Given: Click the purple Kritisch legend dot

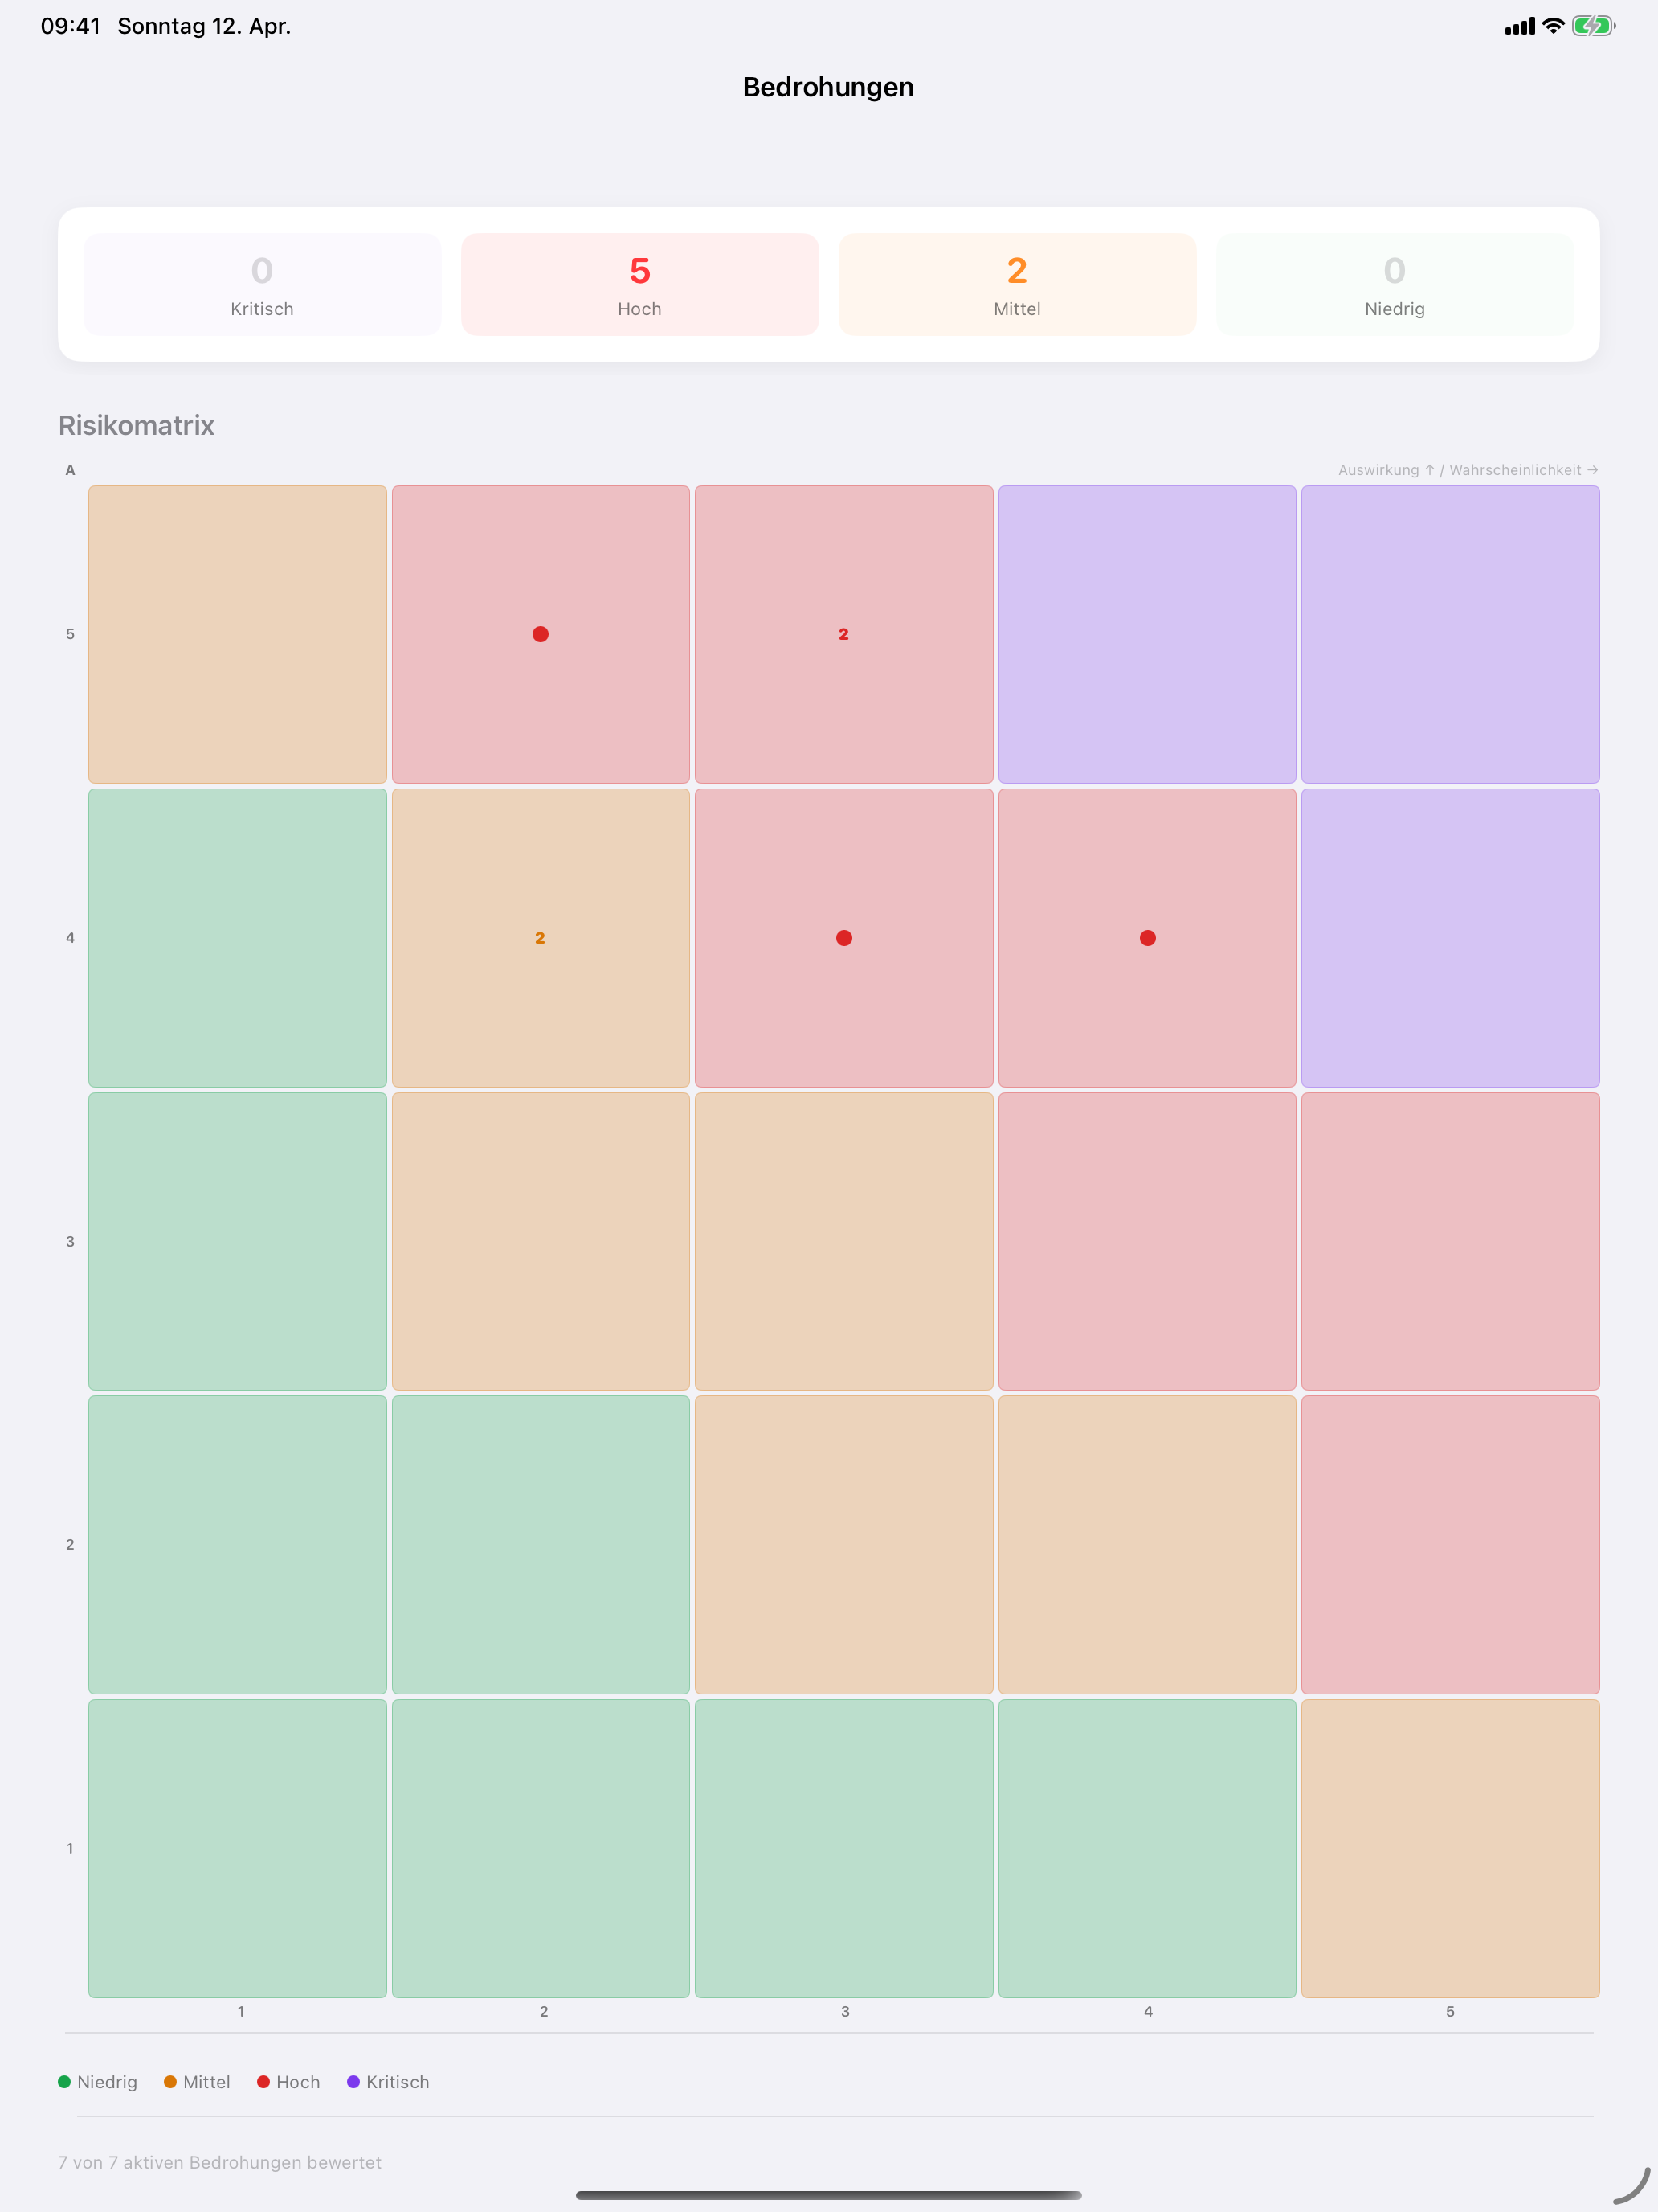Looking at the screenshot, I should point(353,2082).
